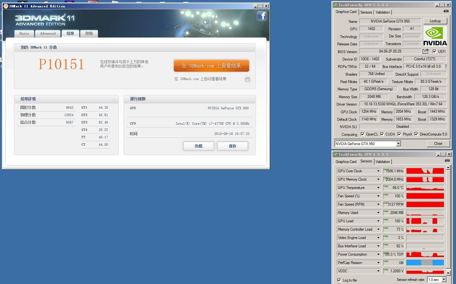Open the Video Engine Load sensor dropdown

(x=378, y=238)
